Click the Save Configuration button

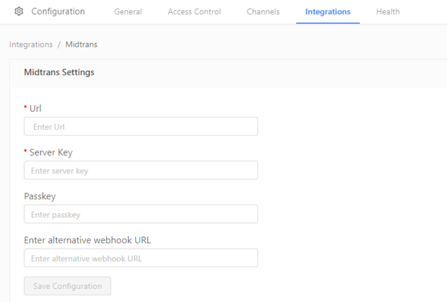(x=67, y=286)
